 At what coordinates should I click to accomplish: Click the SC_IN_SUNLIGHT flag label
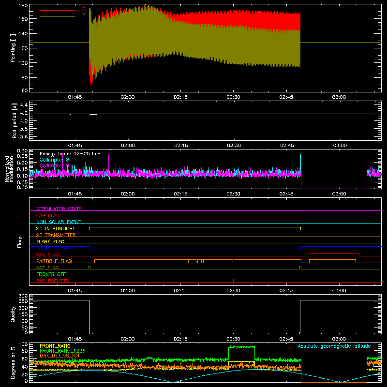click(56, 228)
